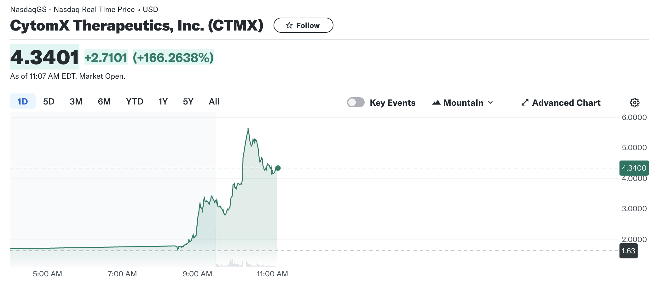
Task: Follow CytomX Therapeutics stock
Action: pos(303,25)
